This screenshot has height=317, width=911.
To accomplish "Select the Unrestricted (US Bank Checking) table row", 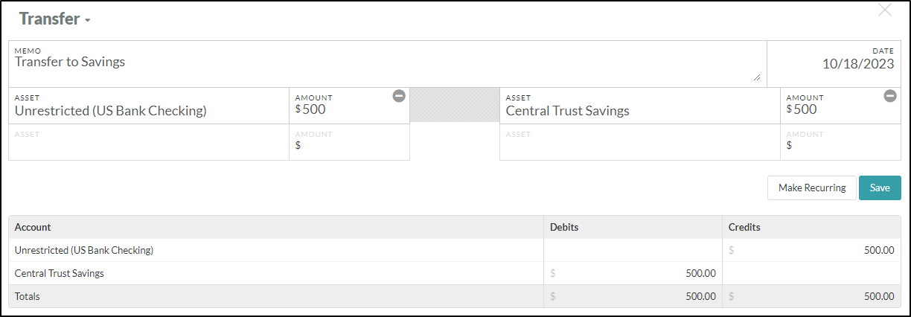I will tap(455, 250).
